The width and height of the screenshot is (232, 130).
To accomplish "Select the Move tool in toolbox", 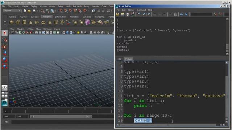I will coord(5,53).
